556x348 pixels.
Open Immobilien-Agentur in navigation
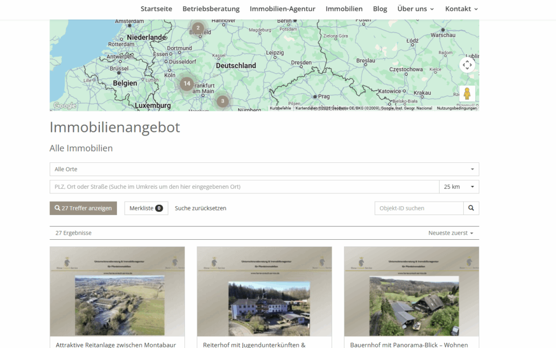point(282,9)
